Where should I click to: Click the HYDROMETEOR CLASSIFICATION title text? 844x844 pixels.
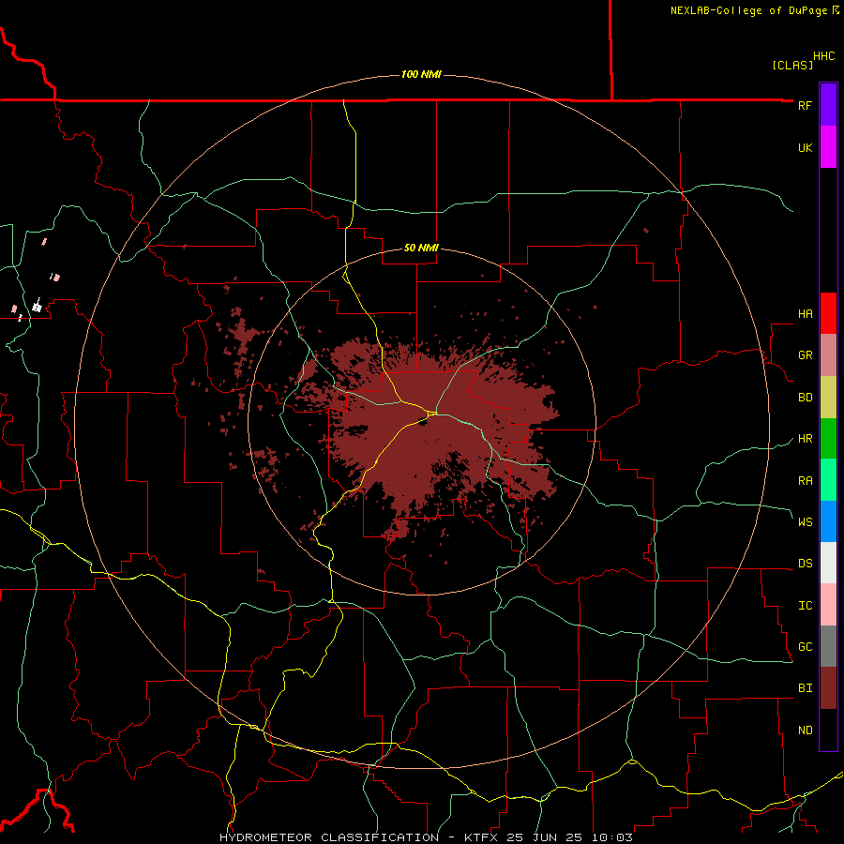pos(329,837)
